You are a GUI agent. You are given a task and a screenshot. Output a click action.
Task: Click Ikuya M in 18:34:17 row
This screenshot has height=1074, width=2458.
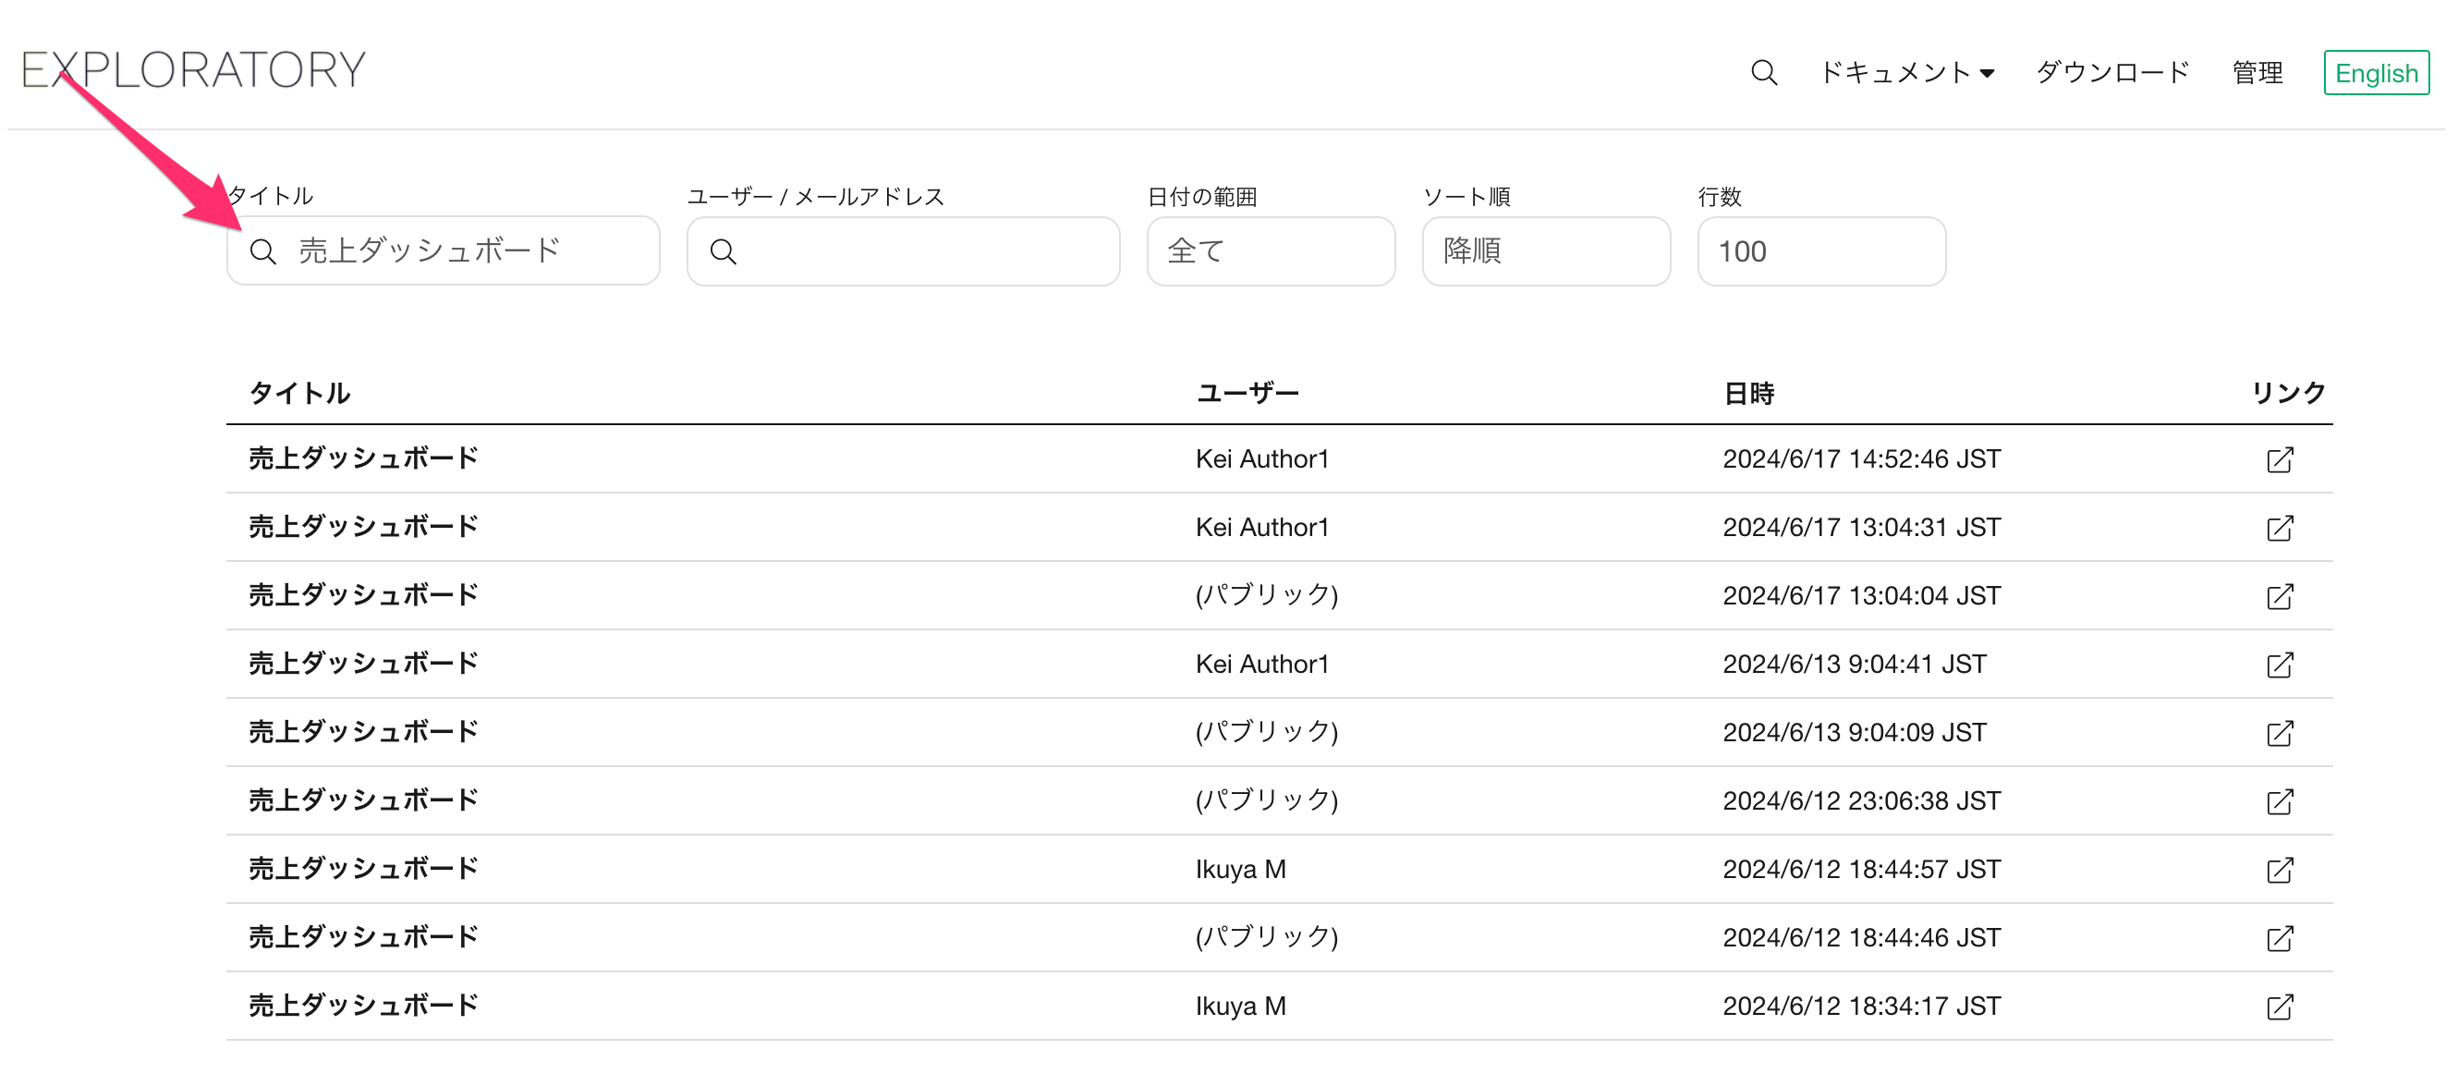[1240, 1007]
